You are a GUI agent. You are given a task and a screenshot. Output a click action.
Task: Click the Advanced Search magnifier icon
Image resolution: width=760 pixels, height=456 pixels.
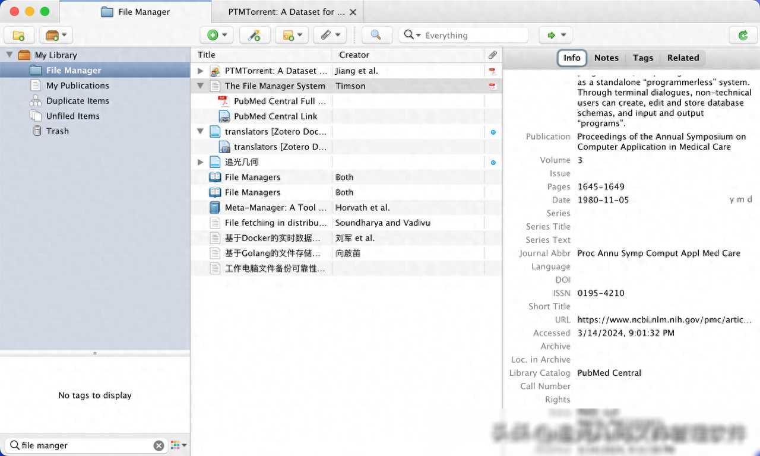coord(376,36)
